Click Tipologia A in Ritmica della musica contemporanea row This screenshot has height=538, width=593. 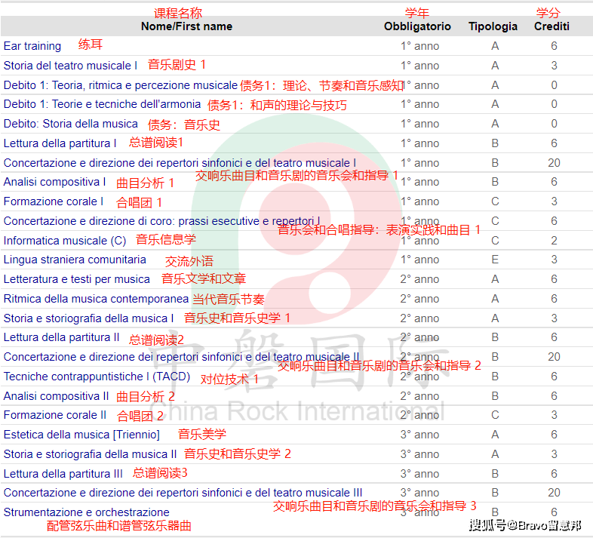[x=495, y=299]
